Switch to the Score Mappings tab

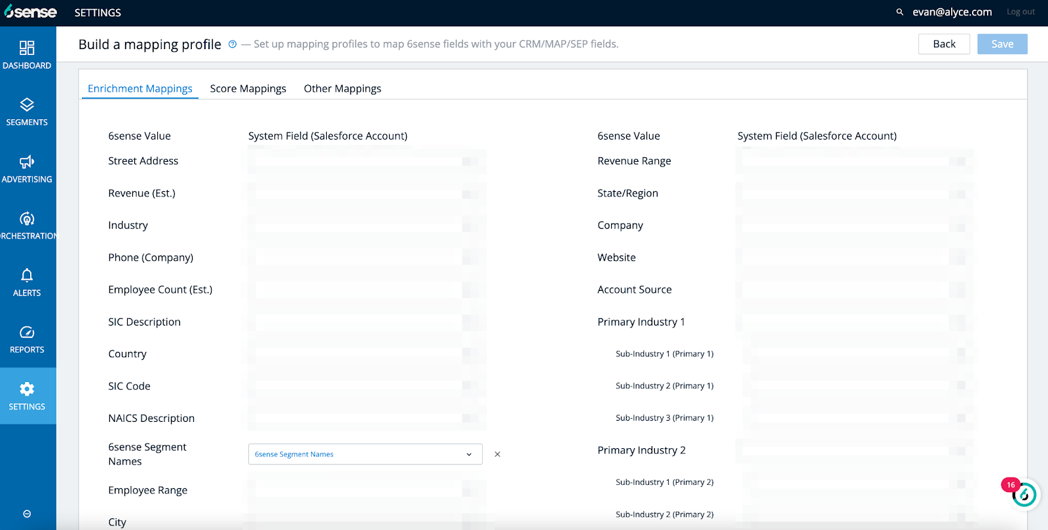click(248, 88)
